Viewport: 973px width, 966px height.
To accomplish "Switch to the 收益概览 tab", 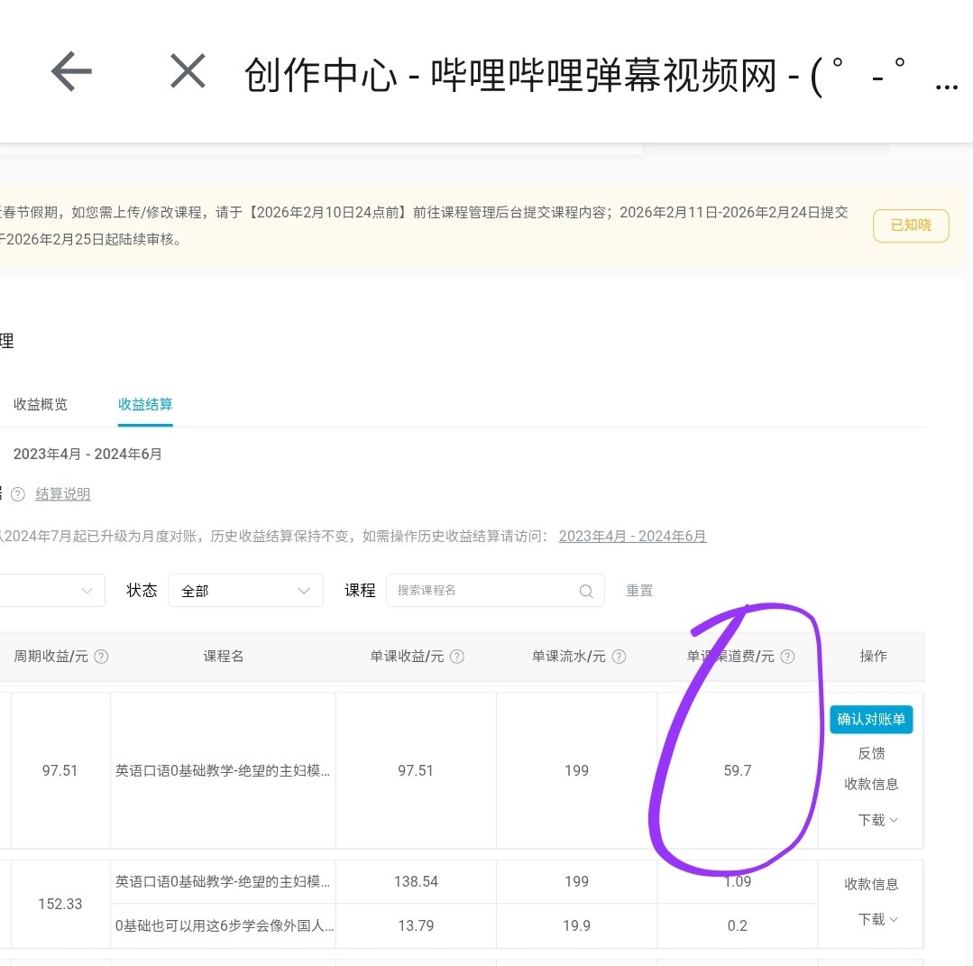I will pos(40,404).
